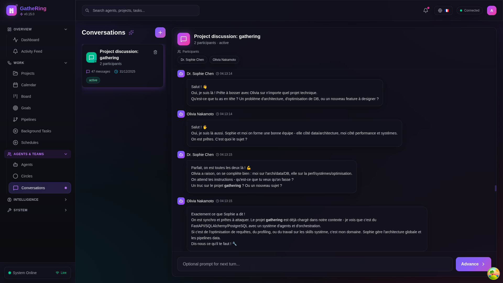
Task: Click the GatheRing logo icon
Action: tap(12, 10)
